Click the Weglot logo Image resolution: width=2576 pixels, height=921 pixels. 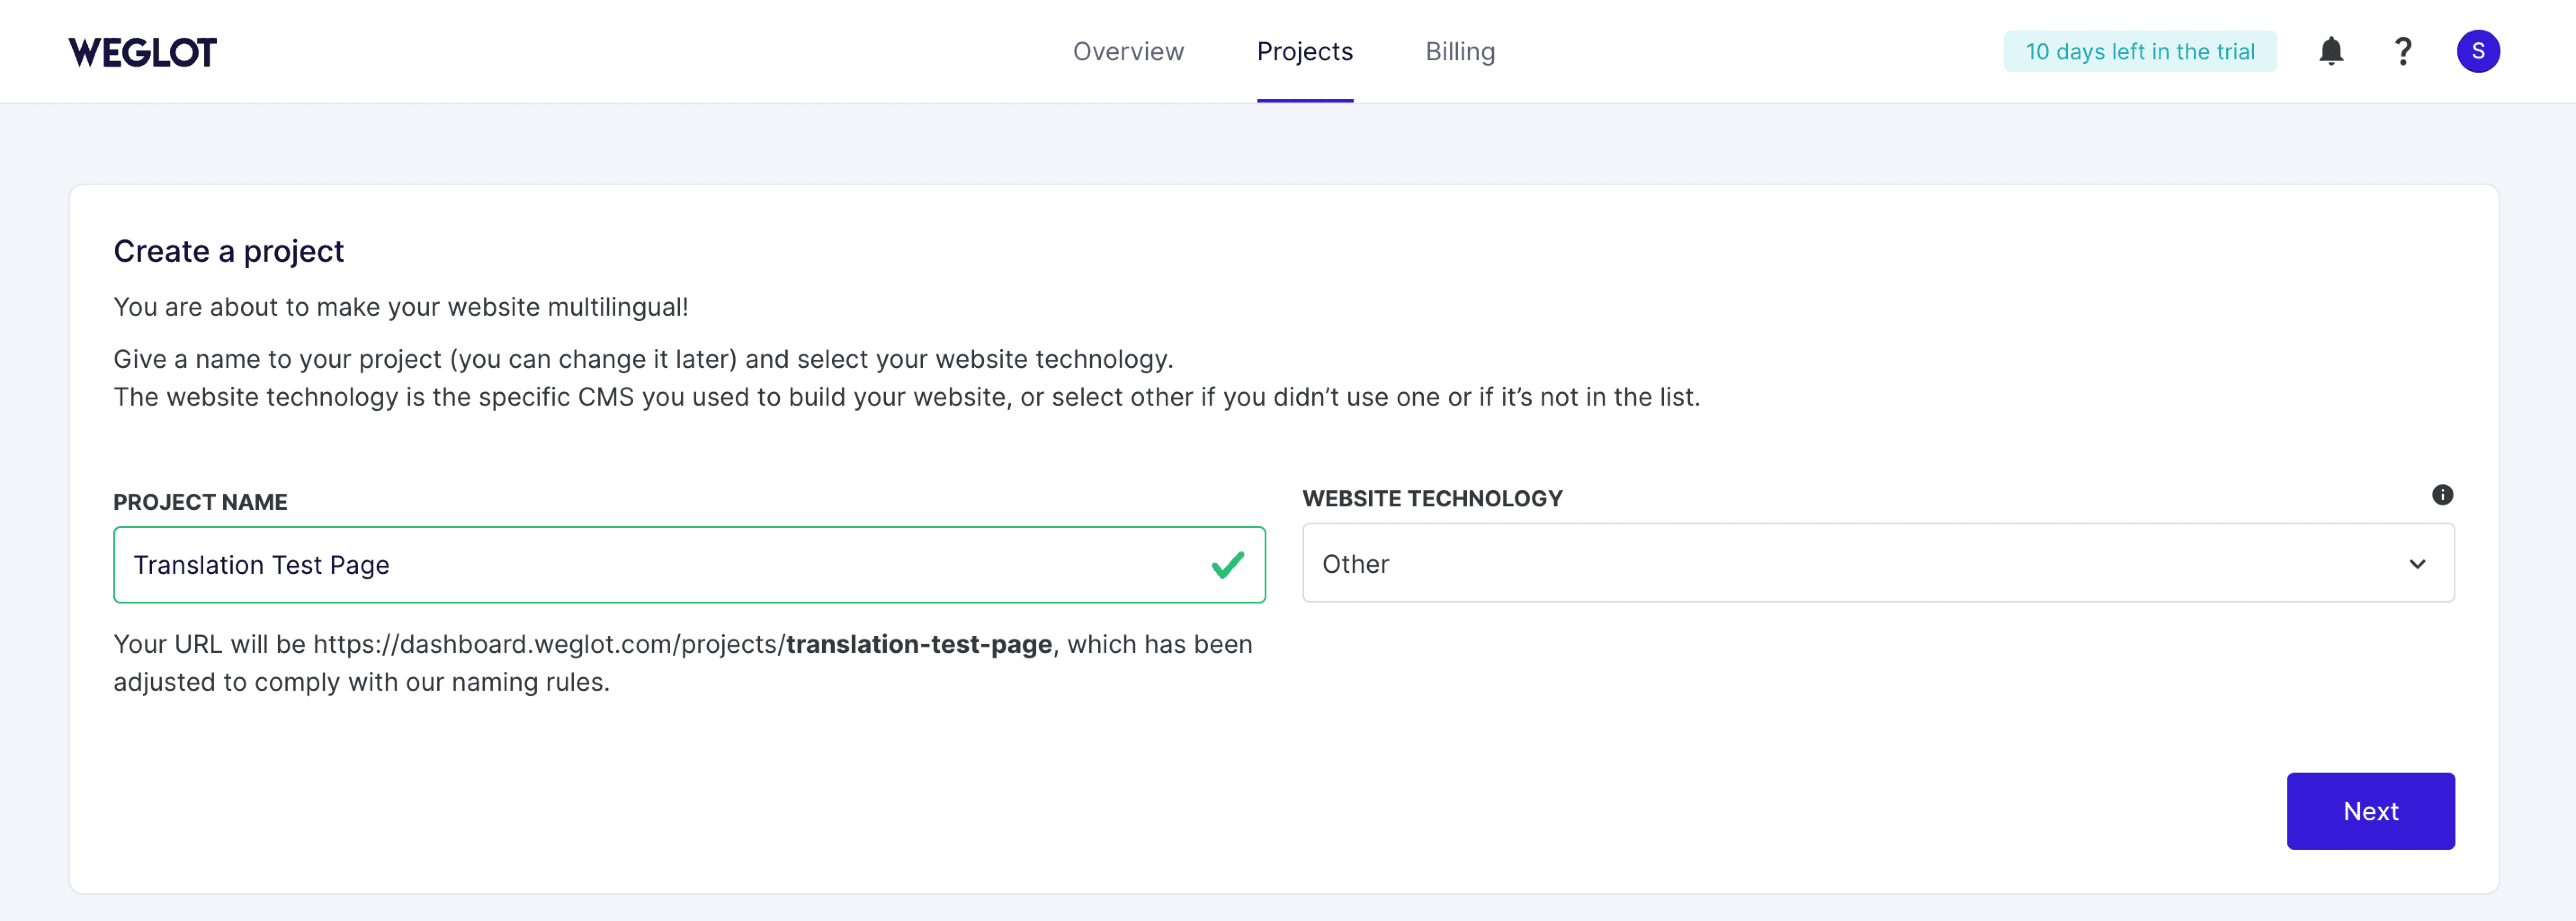(142, 52)
